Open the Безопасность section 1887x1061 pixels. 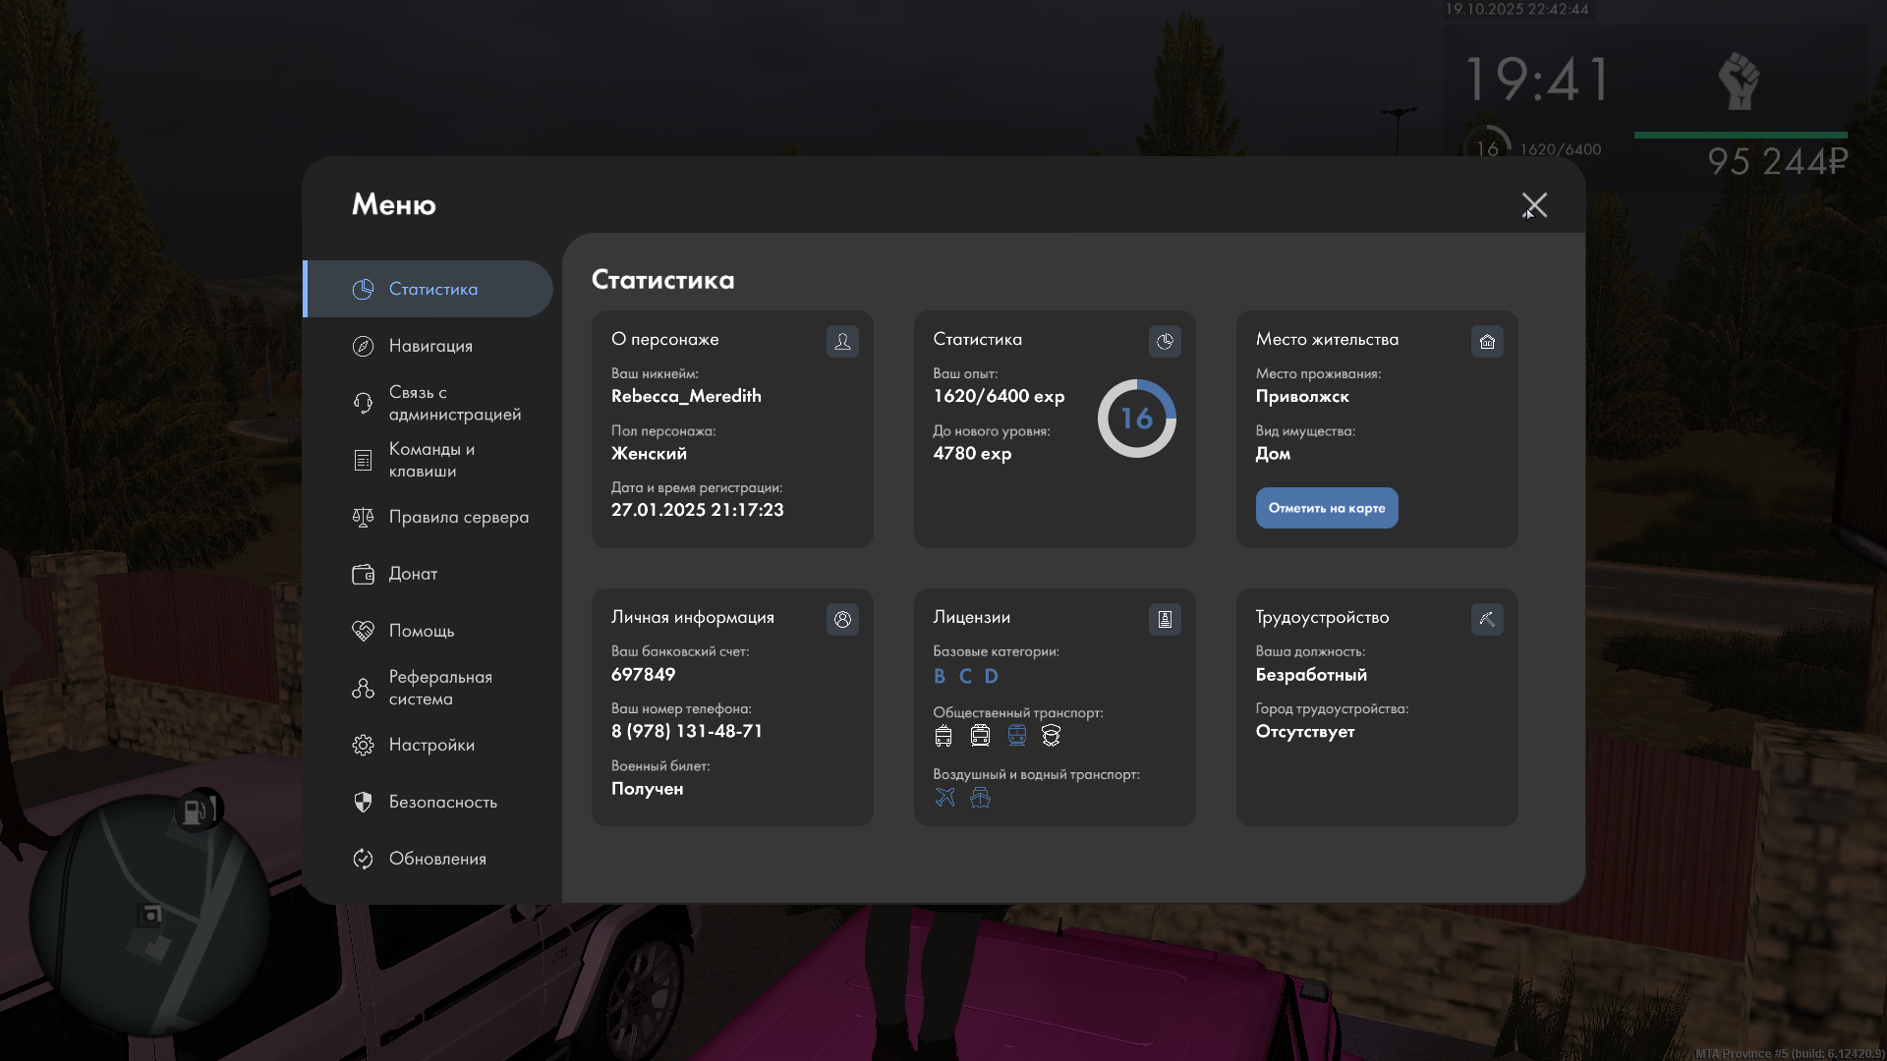(442, 802)
